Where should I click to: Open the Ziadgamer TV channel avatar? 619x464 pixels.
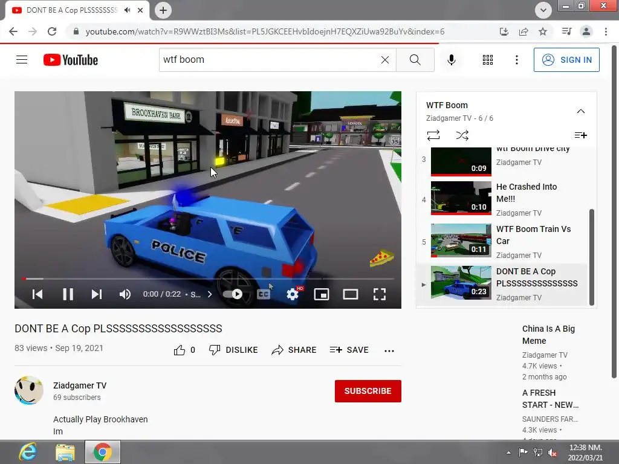point(29,390)
